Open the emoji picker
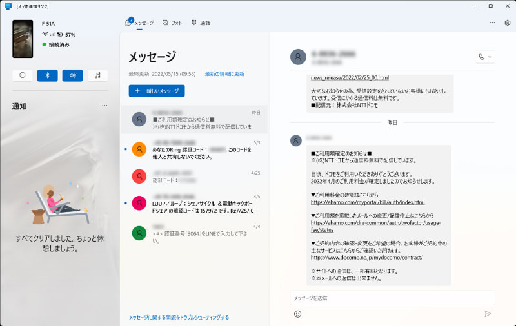 coord(297,314)
